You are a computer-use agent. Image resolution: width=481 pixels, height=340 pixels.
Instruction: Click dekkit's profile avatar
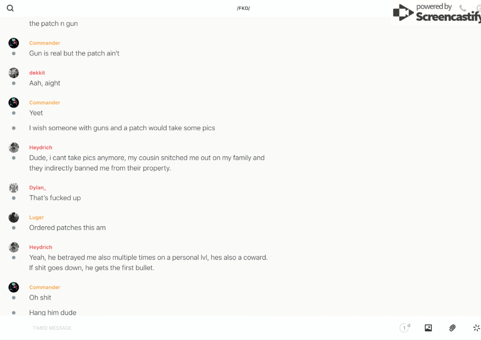(x=14, y=73)
